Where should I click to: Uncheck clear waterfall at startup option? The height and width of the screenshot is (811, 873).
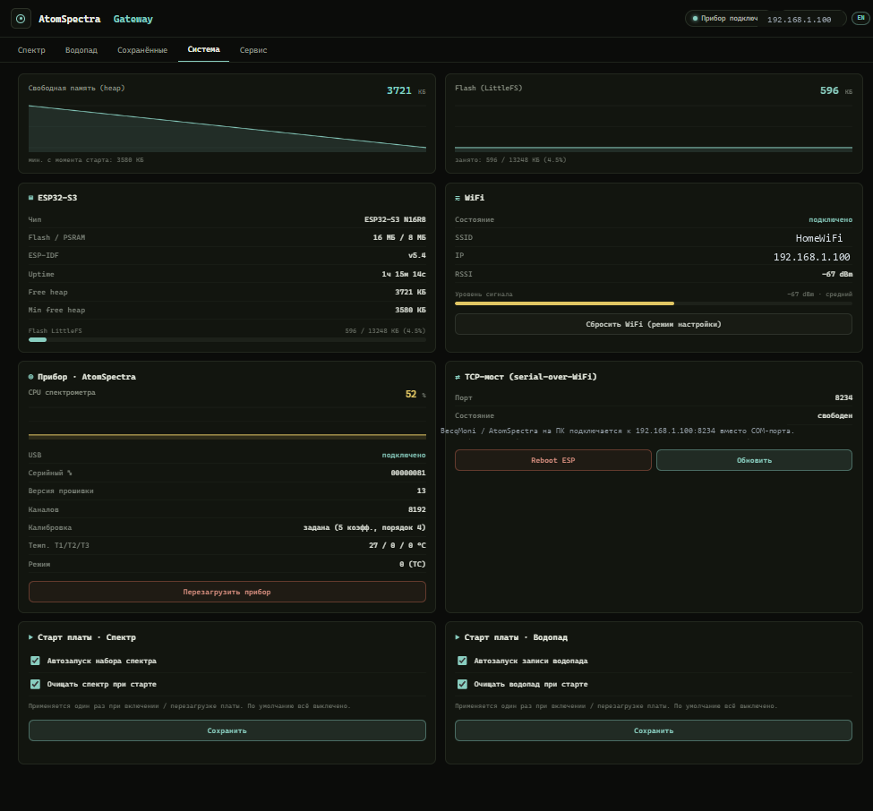pyautogui.click(x=462, y=684)
